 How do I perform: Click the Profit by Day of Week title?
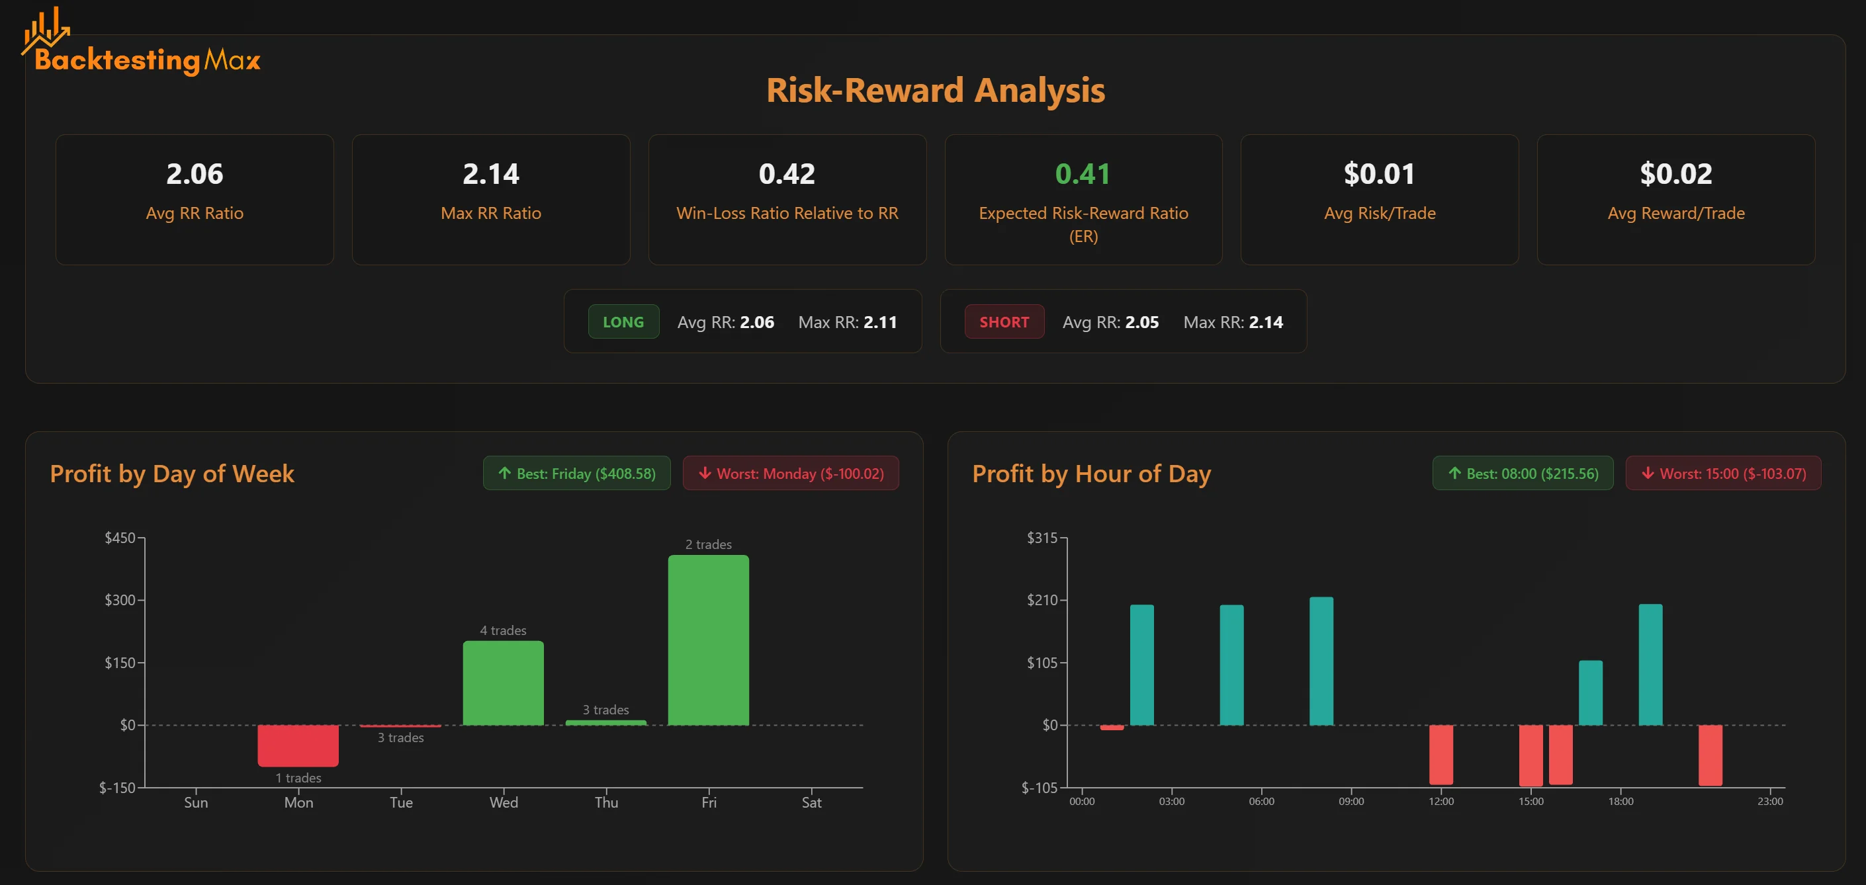171,474
